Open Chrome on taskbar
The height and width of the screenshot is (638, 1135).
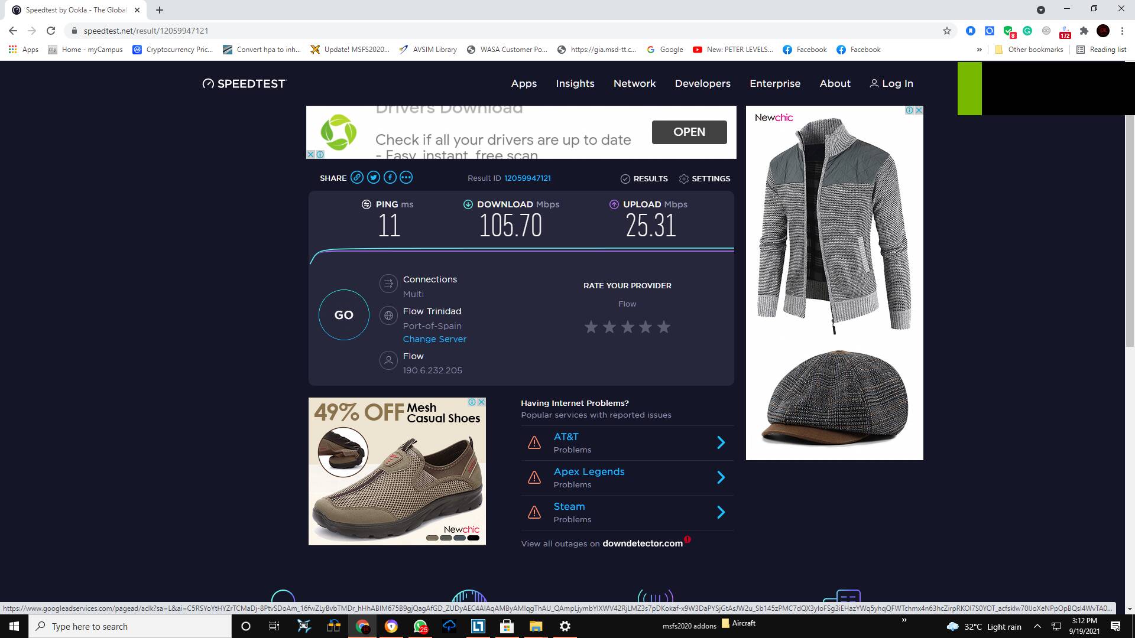pos(362,626)
